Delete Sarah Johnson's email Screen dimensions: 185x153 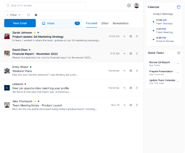coord(137,36)
